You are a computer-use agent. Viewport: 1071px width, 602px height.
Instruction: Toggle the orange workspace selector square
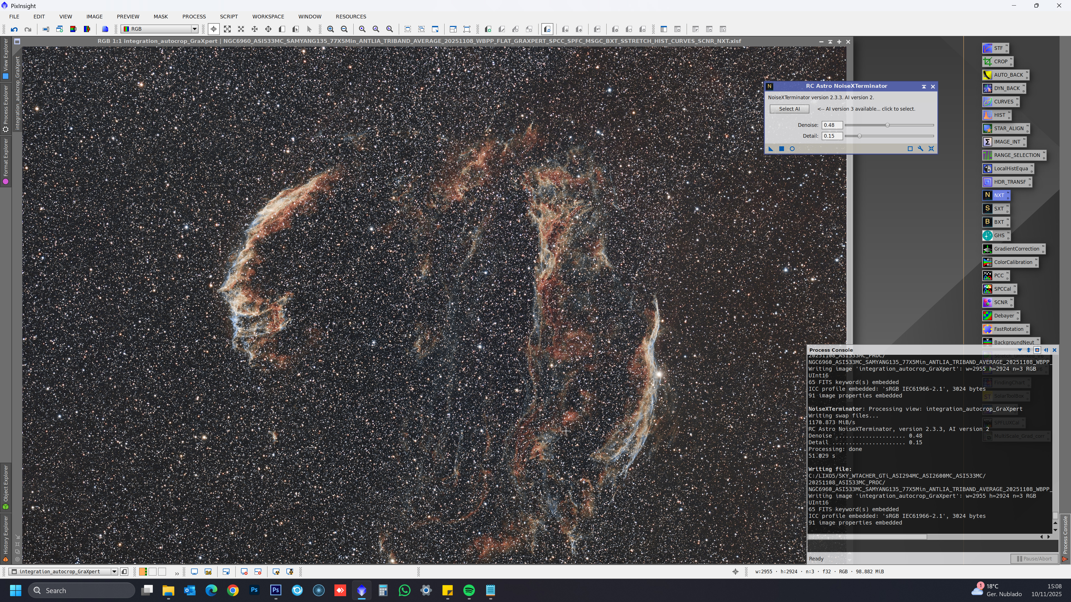click(x=143, y=572)
